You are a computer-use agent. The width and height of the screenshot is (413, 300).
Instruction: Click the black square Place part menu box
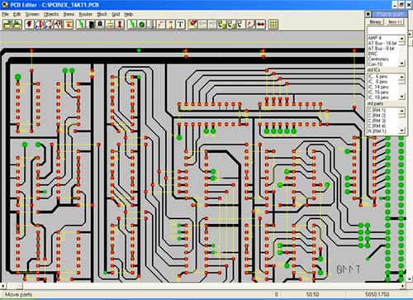coord(368,14)
